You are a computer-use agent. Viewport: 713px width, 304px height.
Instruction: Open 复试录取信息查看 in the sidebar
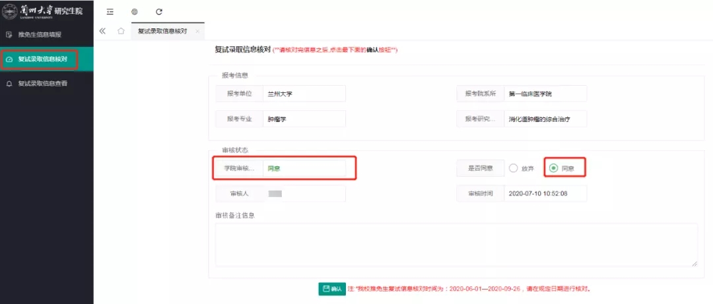[x=42, y=84]
